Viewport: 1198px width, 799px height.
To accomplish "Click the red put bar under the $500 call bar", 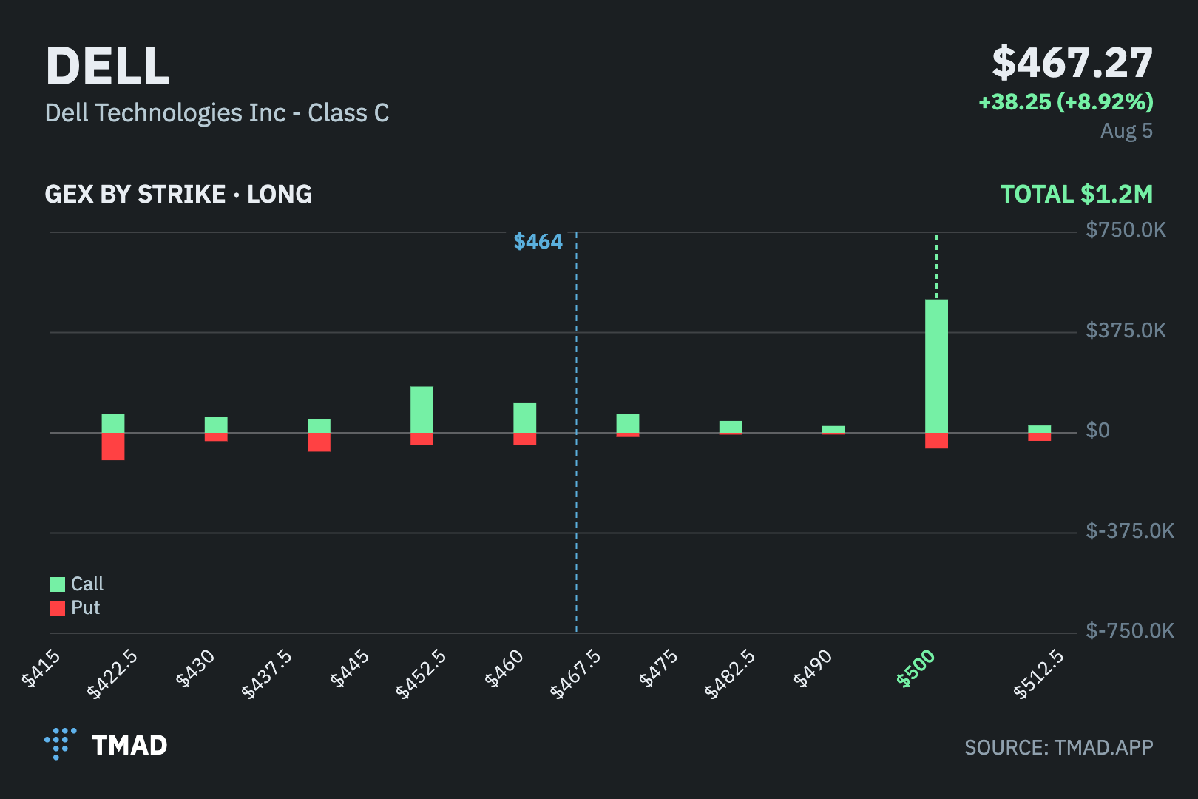I will point(936,441).
